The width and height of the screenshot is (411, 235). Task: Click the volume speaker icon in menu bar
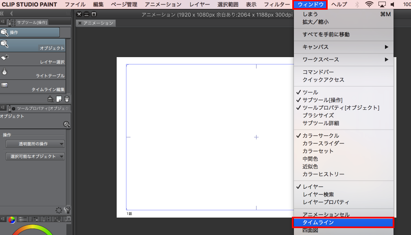point(393,4)
